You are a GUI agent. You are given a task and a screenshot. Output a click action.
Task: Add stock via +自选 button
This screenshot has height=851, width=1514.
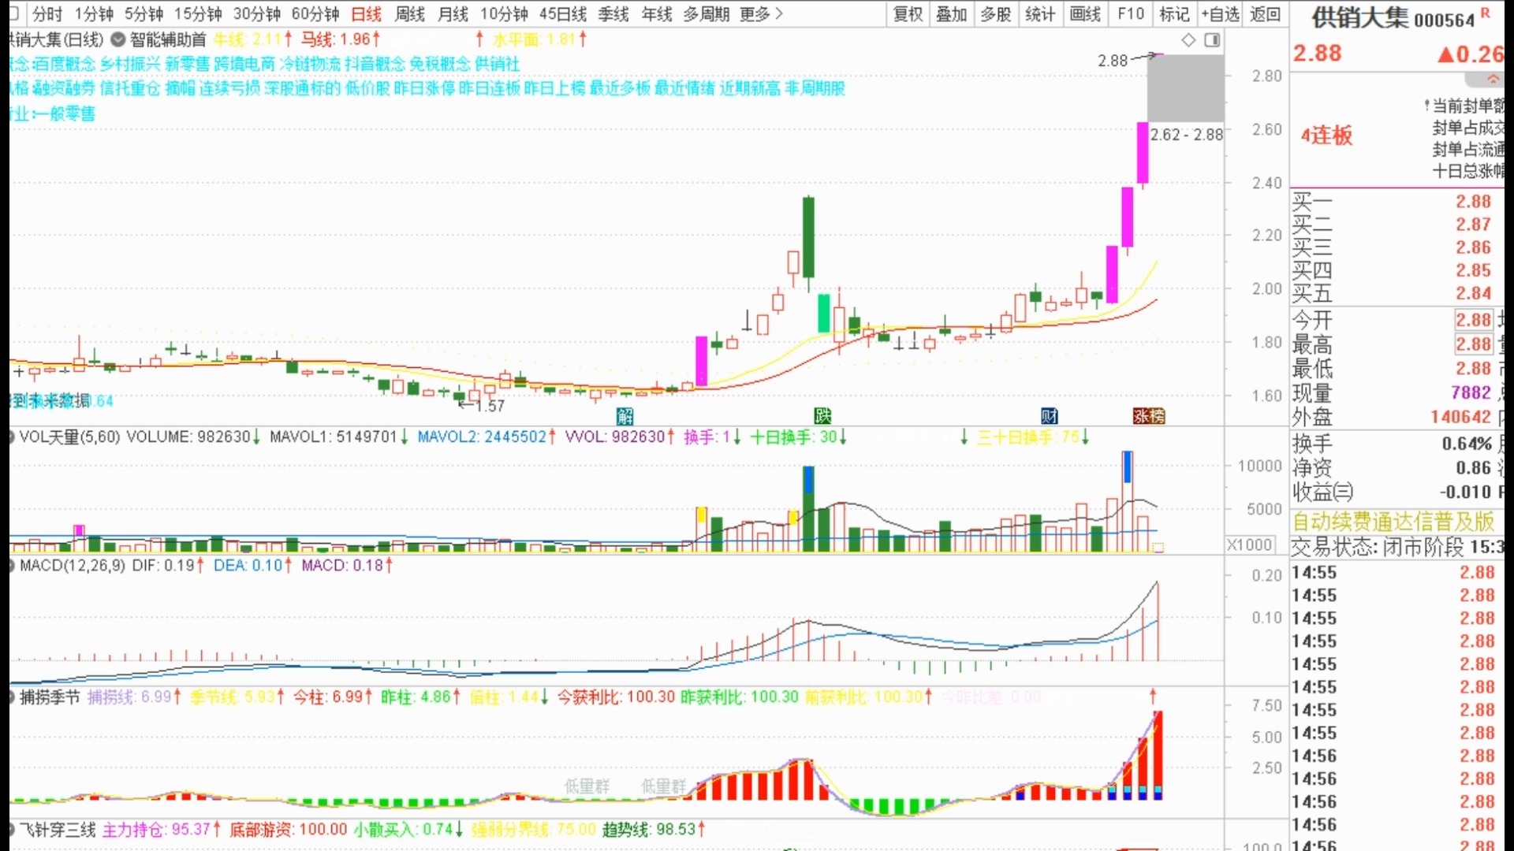click(1220, 14)
